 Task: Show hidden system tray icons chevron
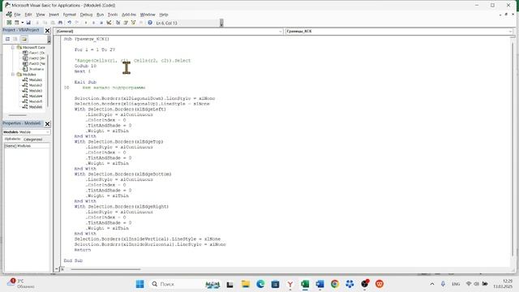click(x=432, y=284)
